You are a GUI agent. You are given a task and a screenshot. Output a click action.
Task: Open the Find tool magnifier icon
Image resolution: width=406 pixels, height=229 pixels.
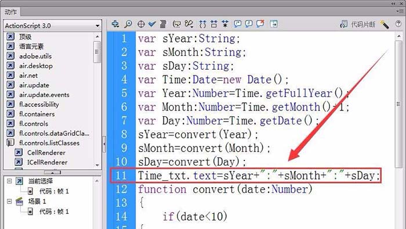pos(128,24)
